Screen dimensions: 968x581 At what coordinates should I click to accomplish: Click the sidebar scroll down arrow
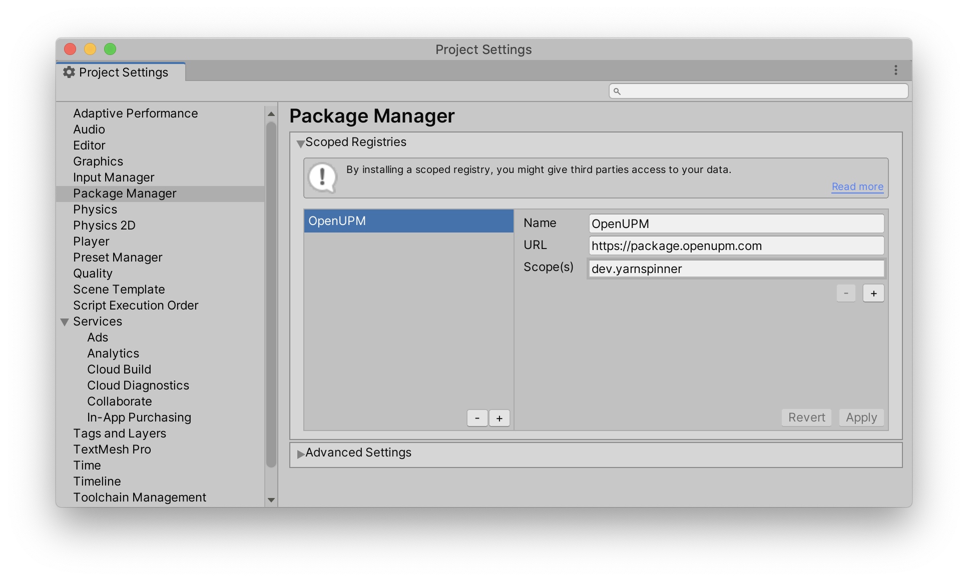coord(271,499)
